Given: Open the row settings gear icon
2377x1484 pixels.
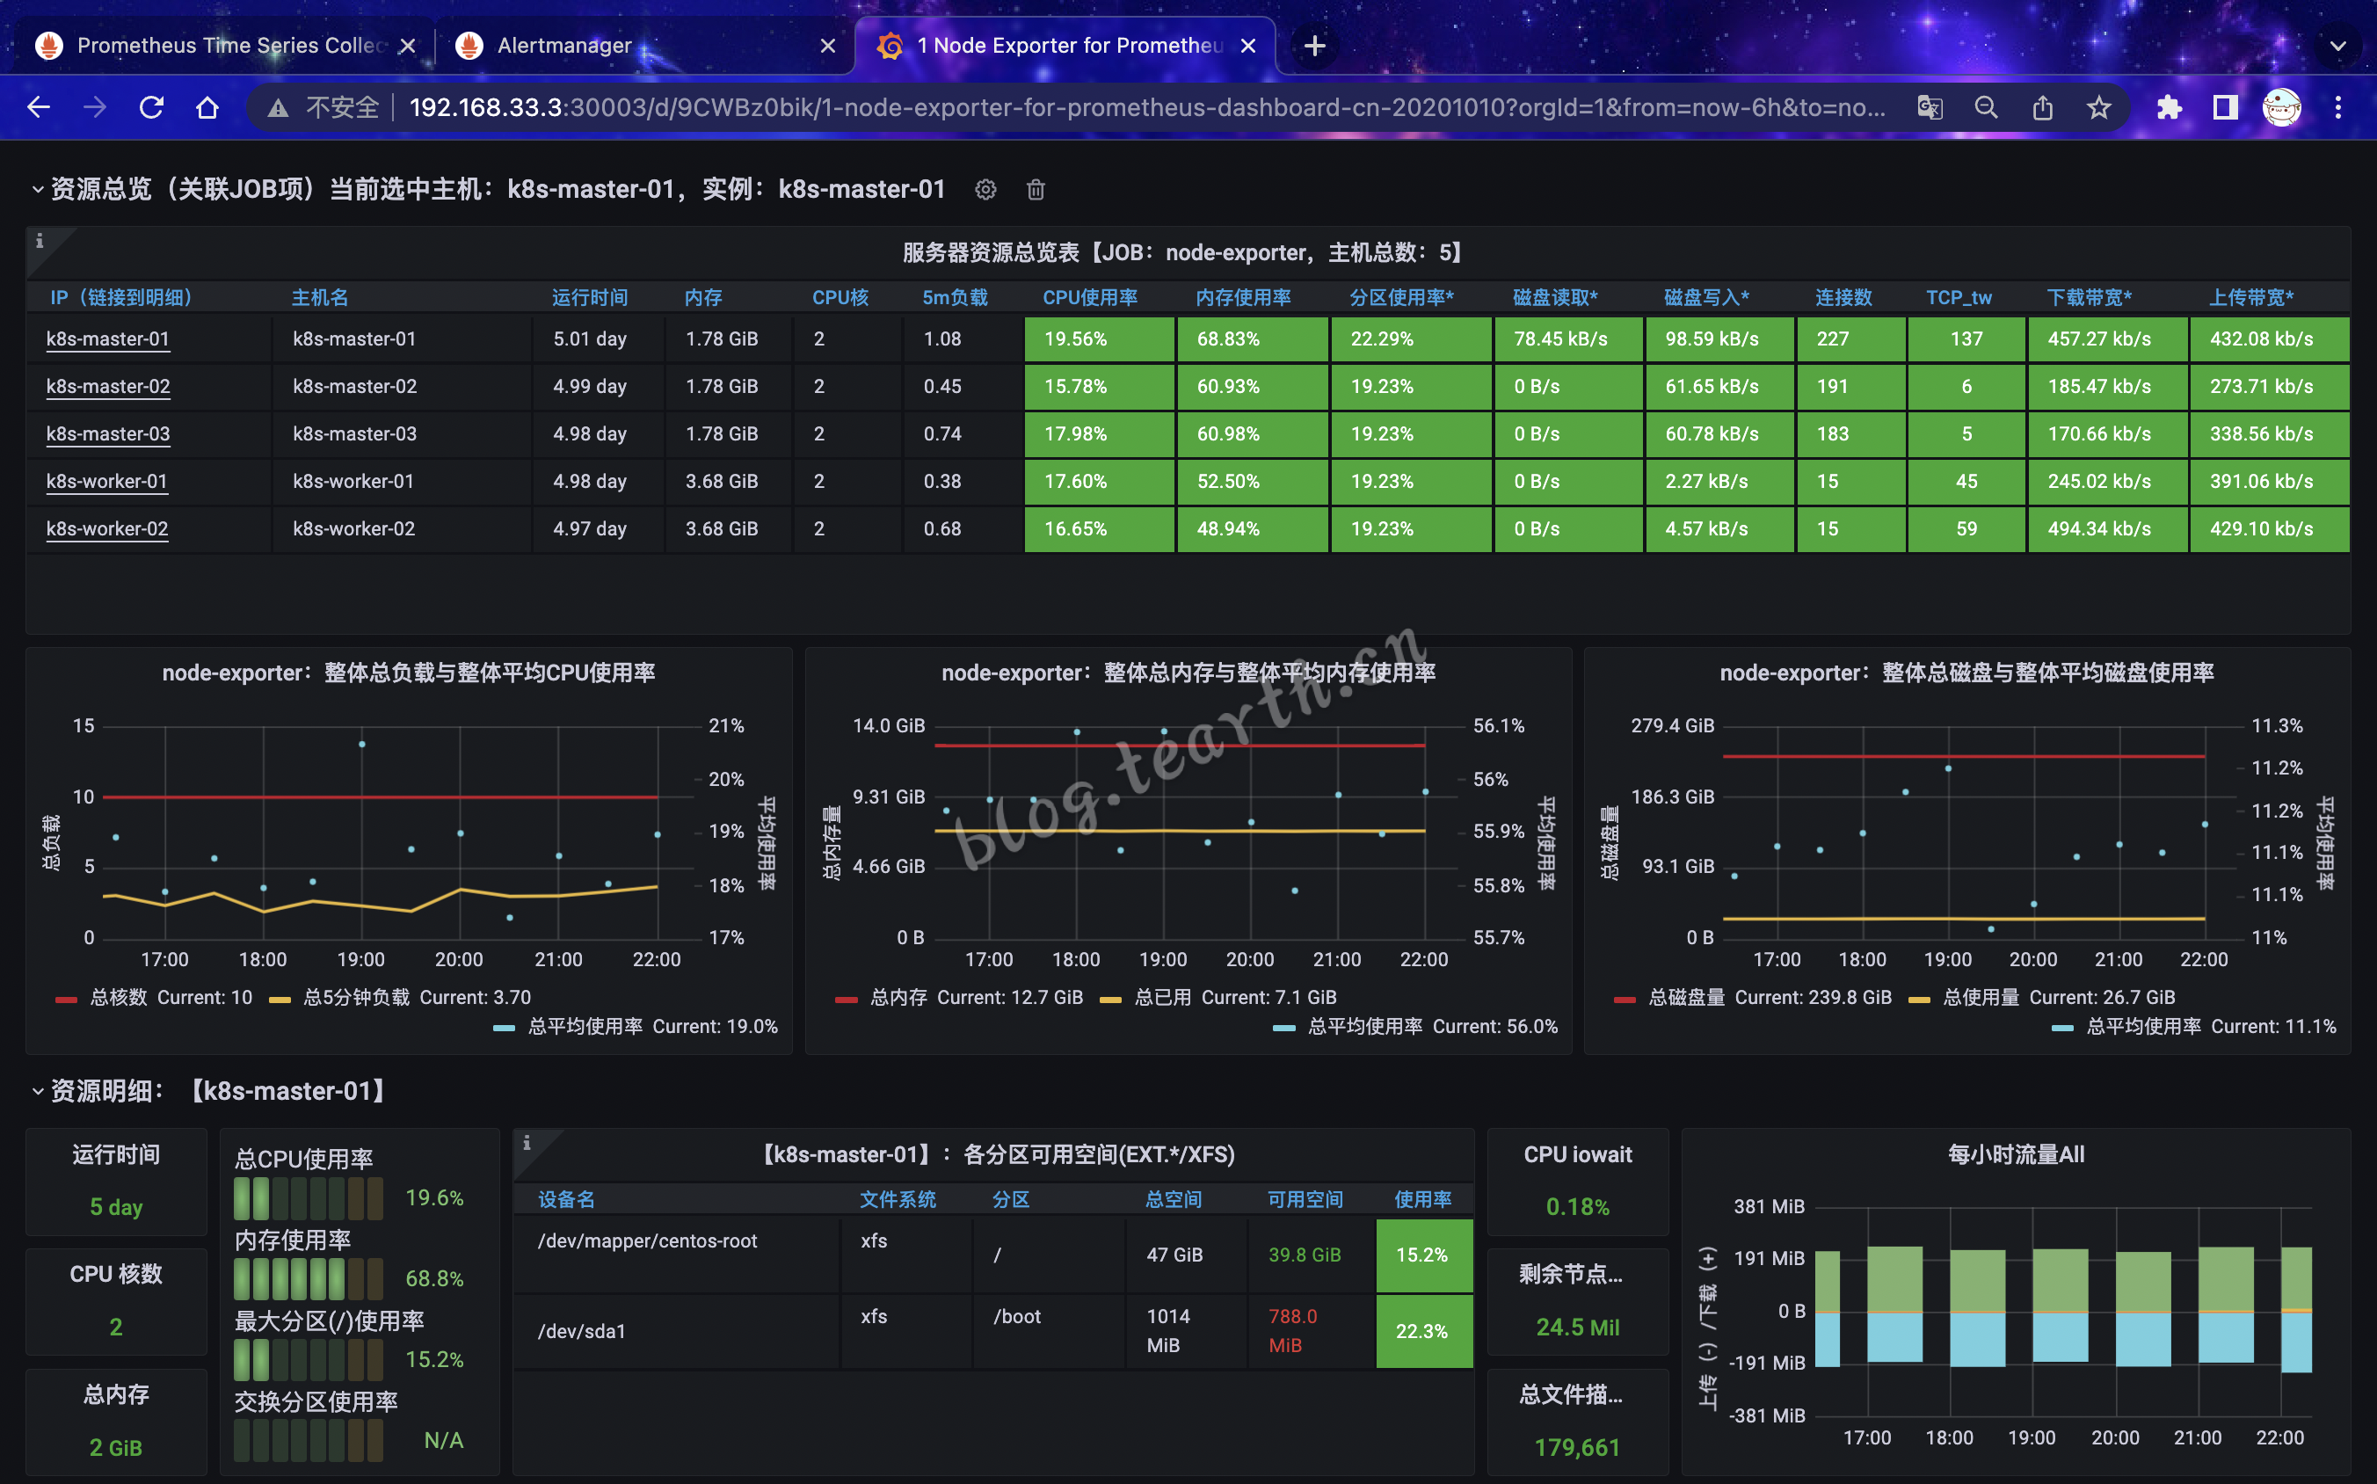Looking at the screenshot, I should click(x=985, y=189).
